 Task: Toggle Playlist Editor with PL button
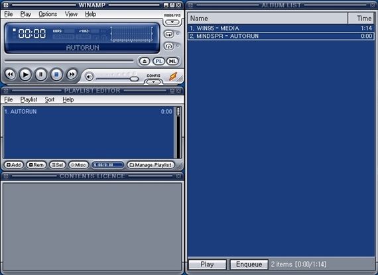coord(158,61)
